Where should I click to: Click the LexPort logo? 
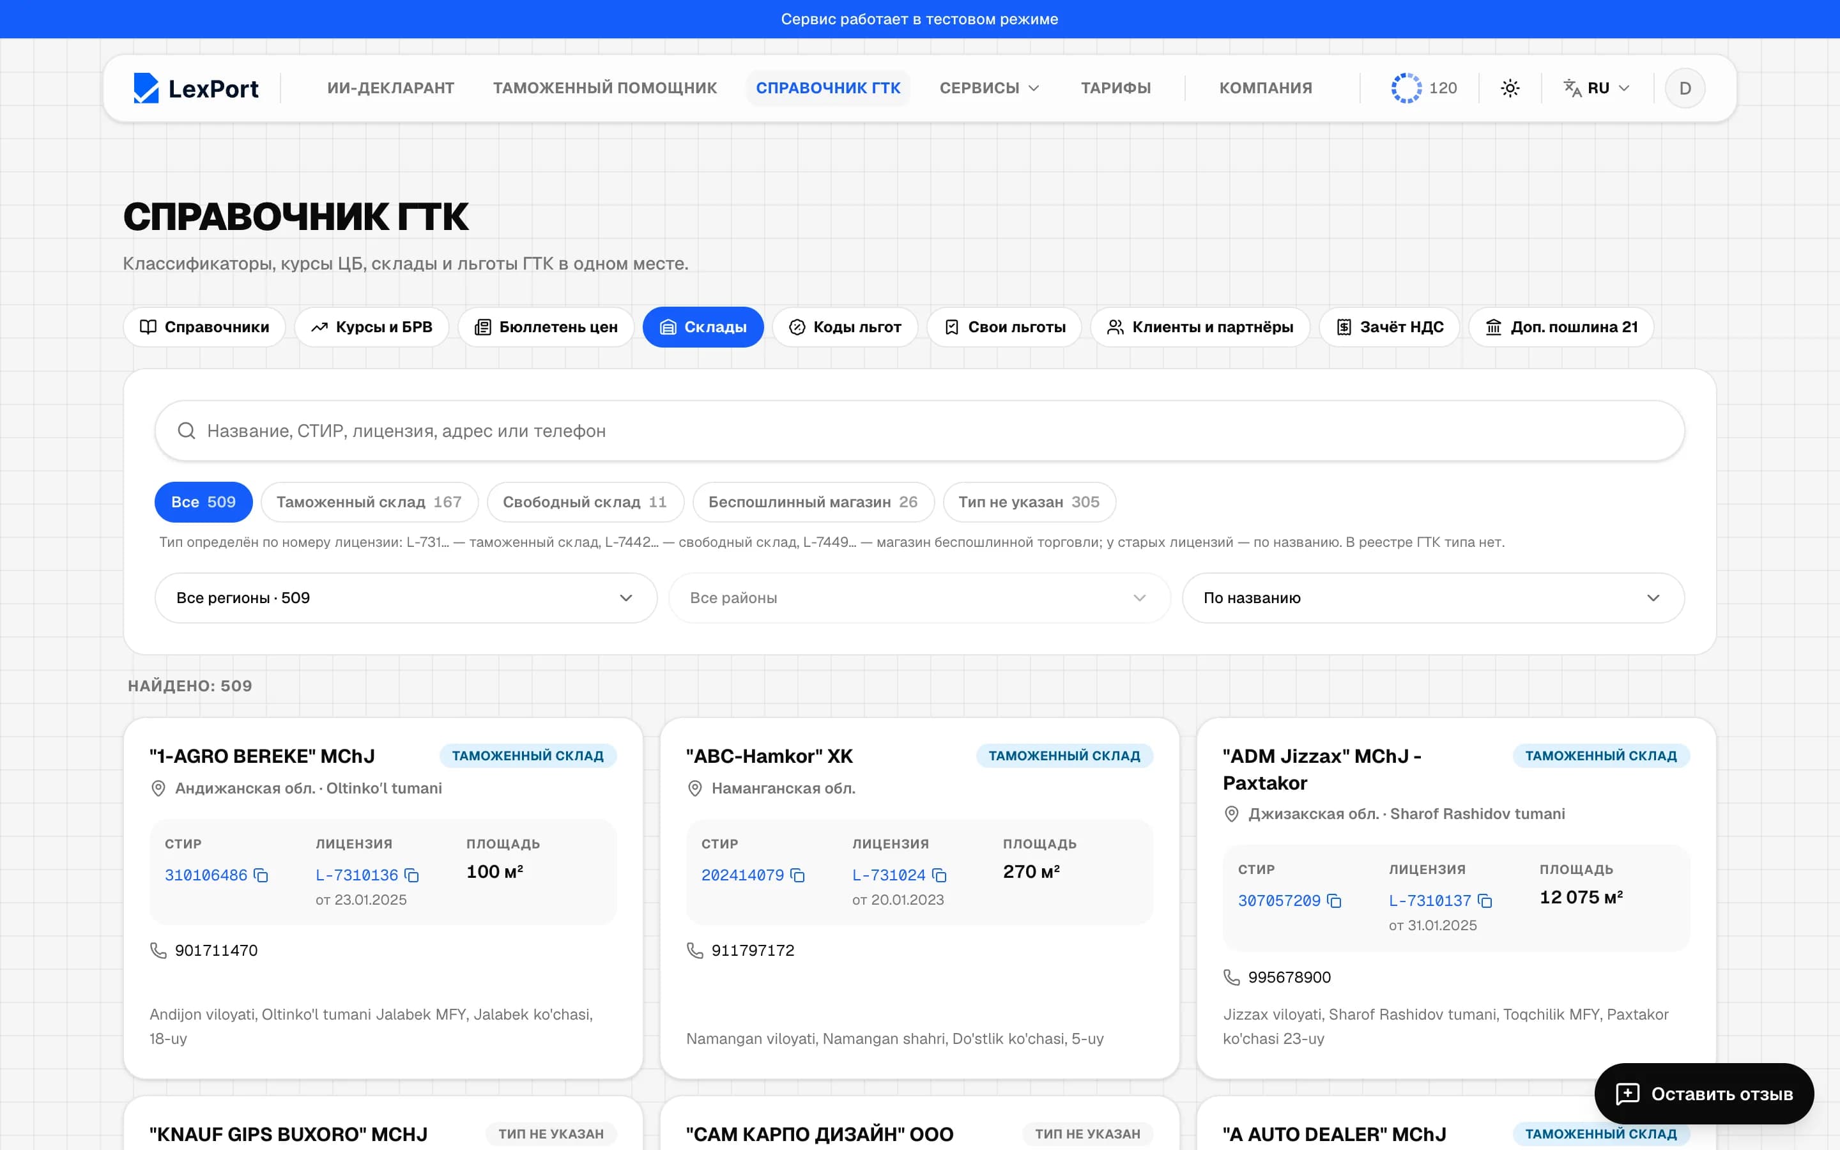point(196,88)
